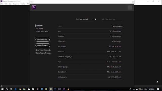Open recent project Untitled
The height and width of the screenshot is (91, 162).
click(89, 36)
